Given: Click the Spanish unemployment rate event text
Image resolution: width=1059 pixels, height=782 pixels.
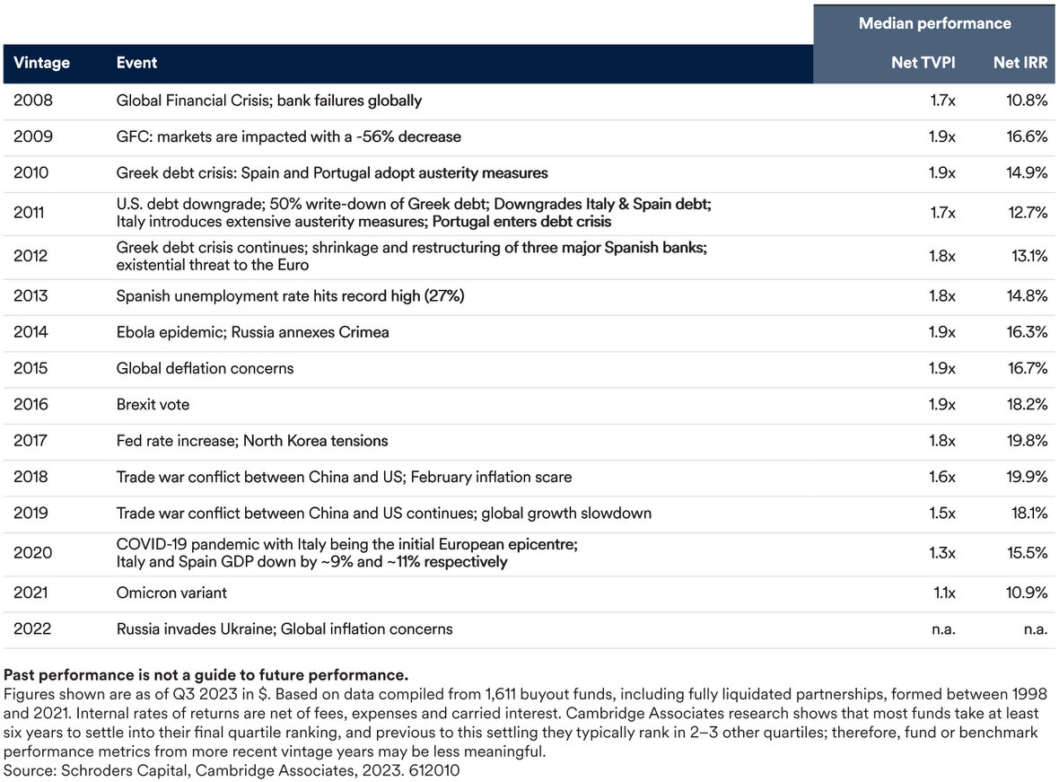Looking at the screenshot, I should 290,295.
